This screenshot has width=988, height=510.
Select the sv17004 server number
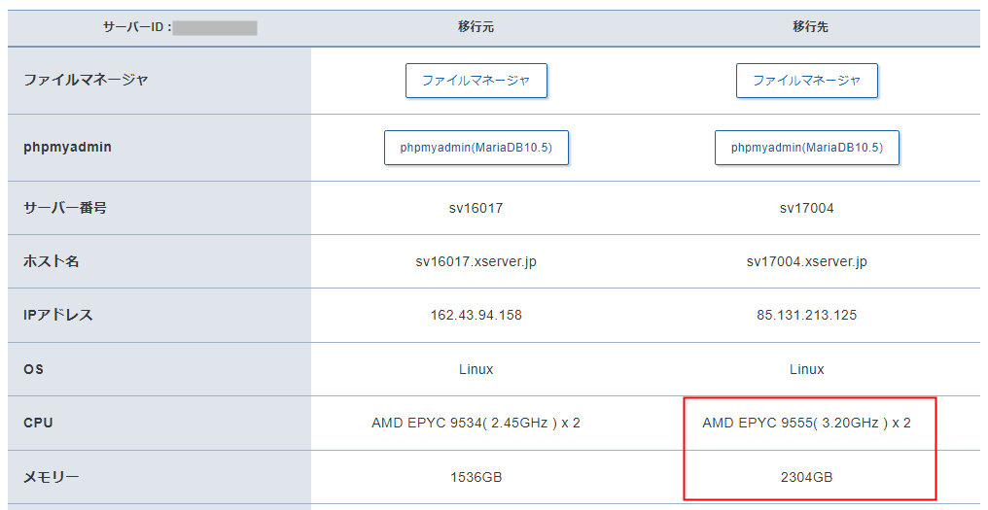(x=806, y=208)
